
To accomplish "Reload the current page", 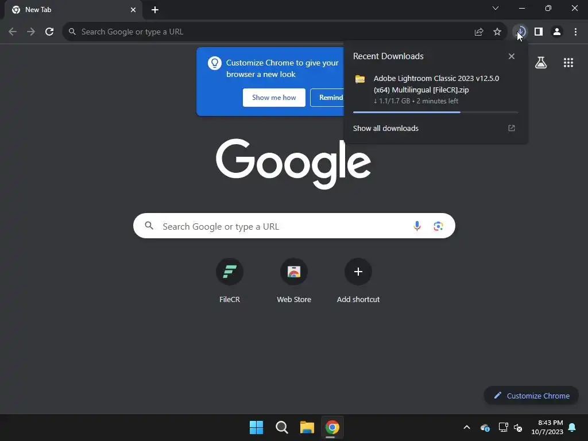I will click(x=49, y=32).
